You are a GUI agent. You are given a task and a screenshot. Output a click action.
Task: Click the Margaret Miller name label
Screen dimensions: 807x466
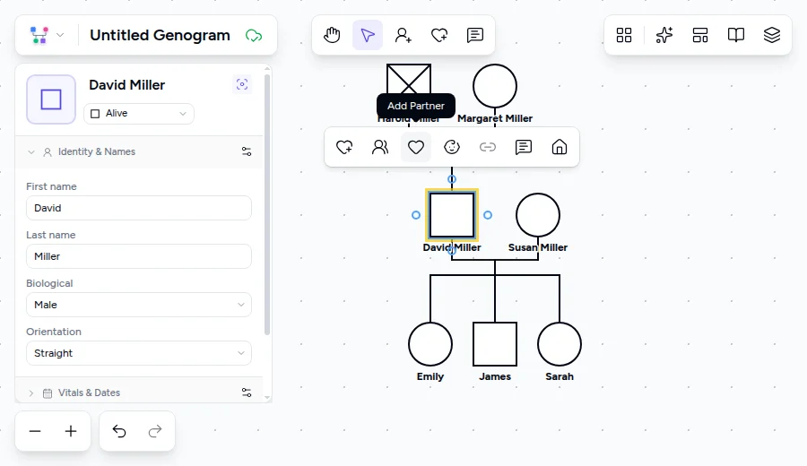[495, 118]
